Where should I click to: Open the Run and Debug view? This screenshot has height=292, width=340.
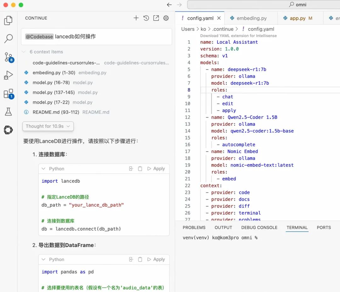(8, 75)
